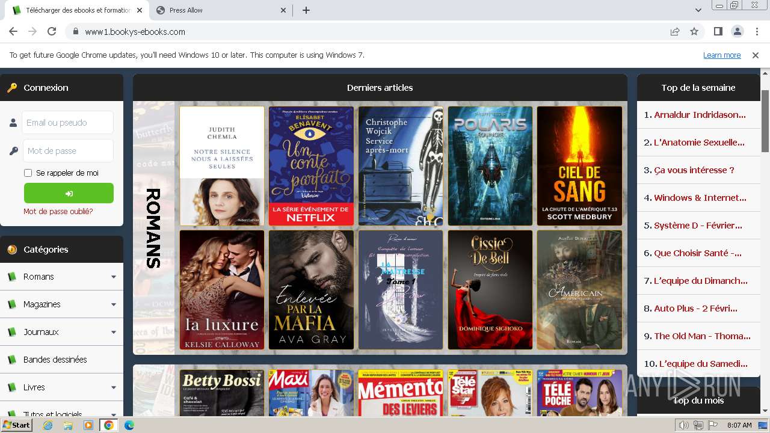
Task: Expand the Romans category arrow
Action: [x=113, y=277]
